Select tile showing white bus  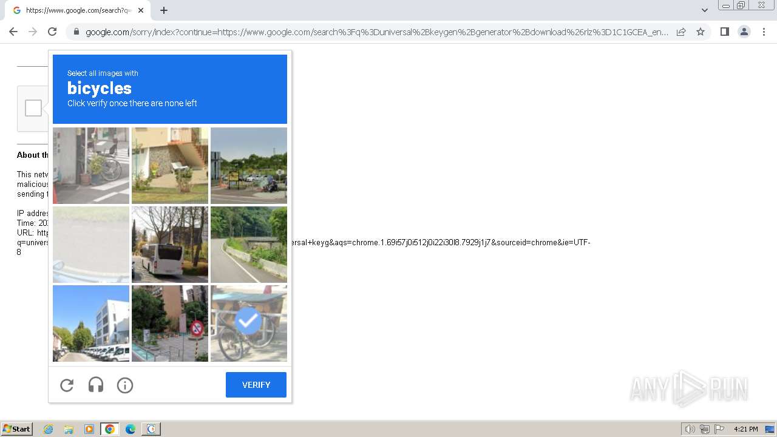[x=170, y=245]
